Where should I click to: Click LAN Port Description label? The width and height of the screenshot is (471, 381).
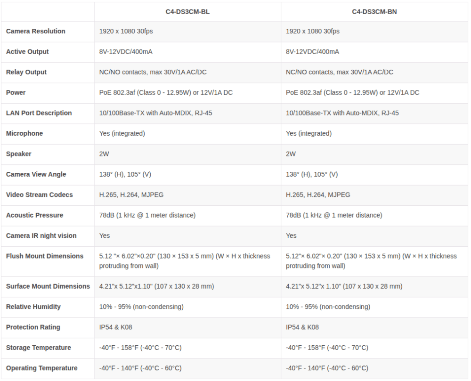[39, 113]
